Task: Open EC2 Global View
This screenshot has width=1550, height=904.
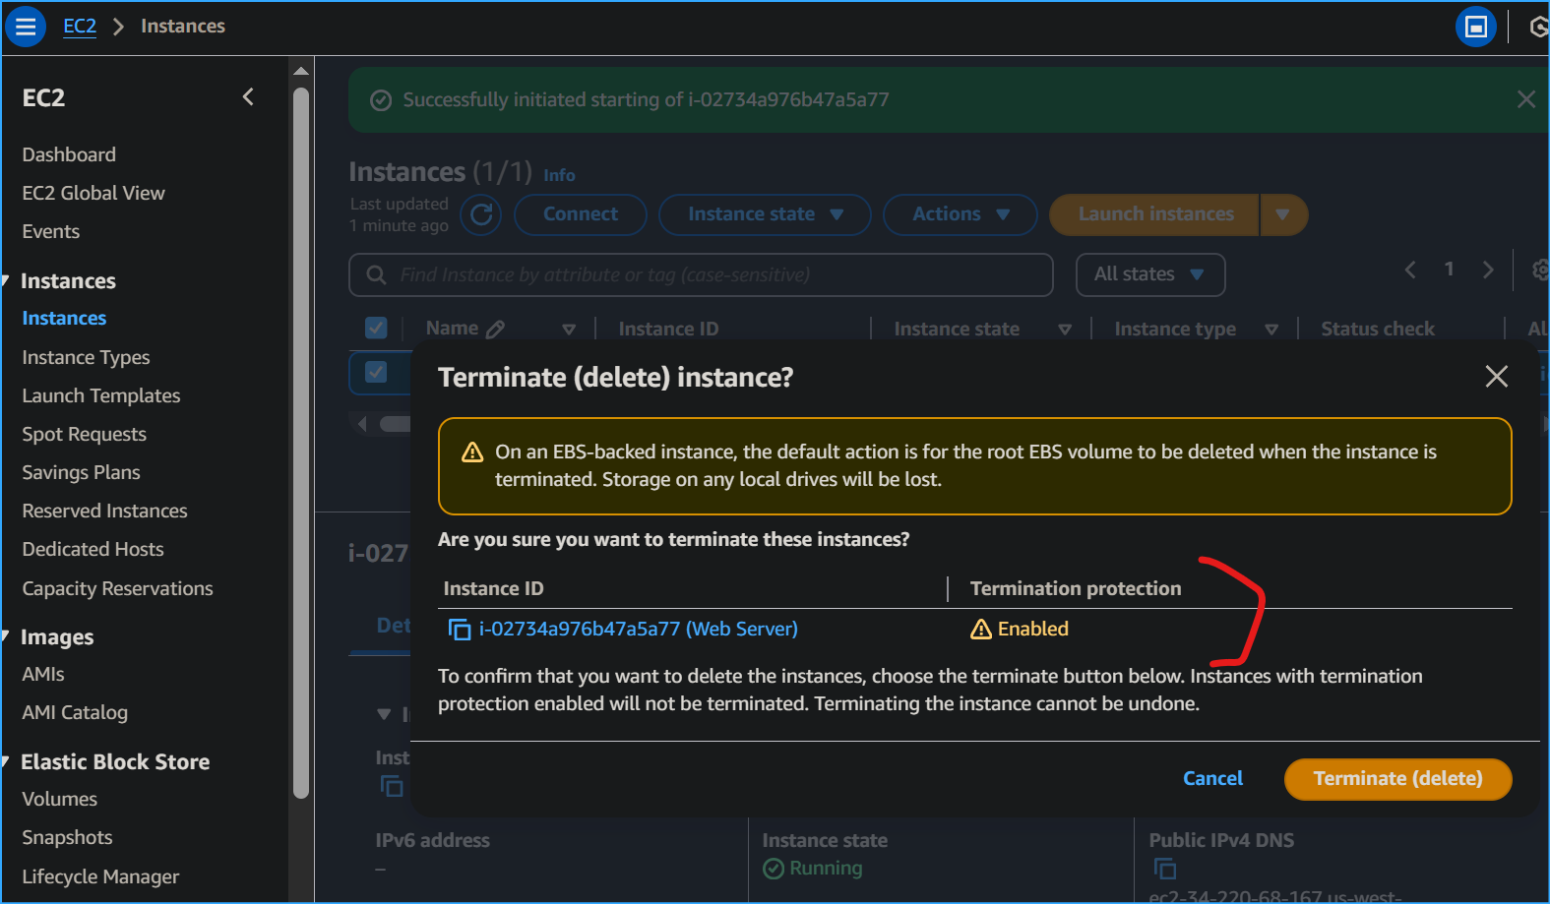Action: pyautogui.click(x=93, y=193)
